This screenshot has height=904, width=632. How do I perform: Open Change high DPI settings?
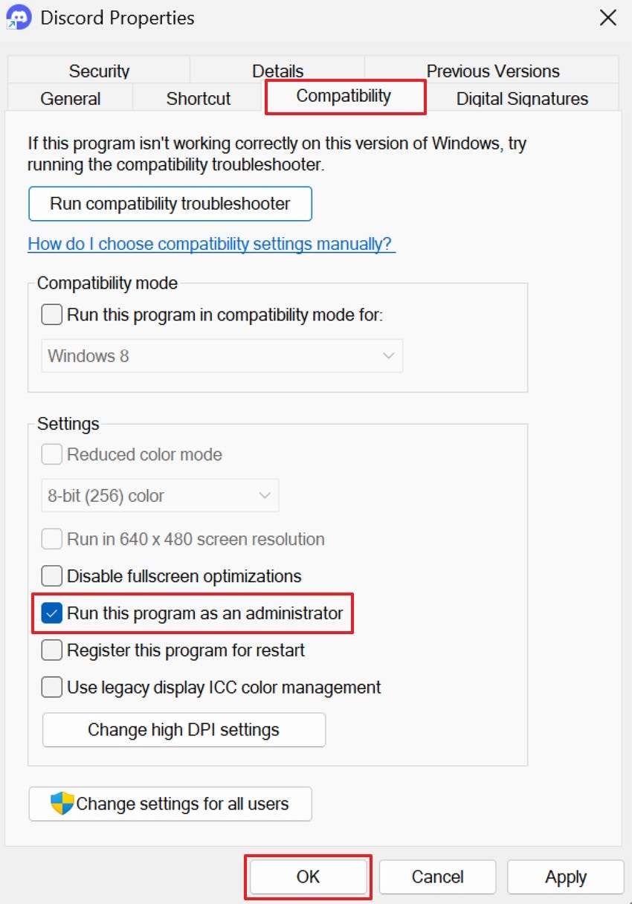[184, 729]
